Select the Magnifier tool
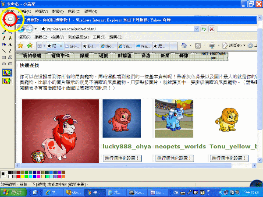Viewport: 263px width, 197px height. click(x=10, y=32)
